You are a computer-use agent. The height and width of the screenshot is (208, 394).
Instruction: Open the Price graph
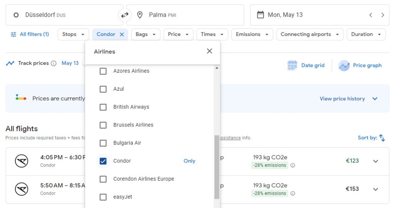[x=360, y=65]
